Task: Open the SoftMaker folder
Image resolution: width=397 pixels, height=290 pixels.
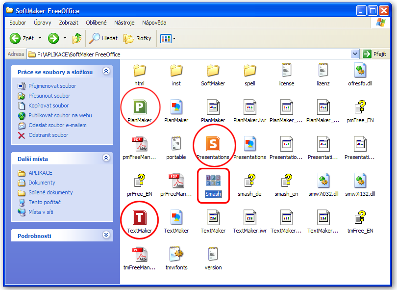Action: (213, 75)
